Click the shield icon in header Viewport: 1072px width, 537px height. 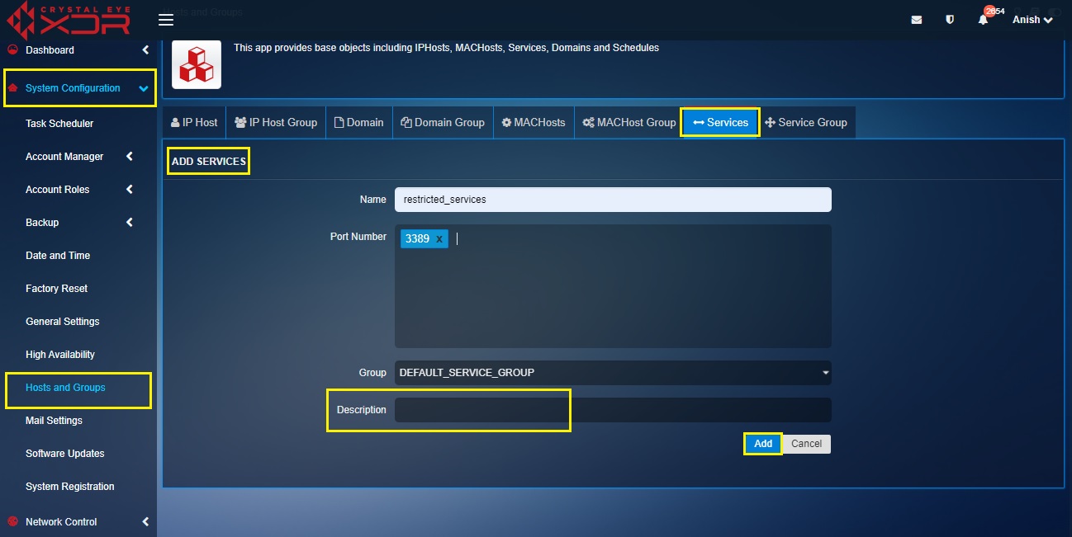[950, 20]
